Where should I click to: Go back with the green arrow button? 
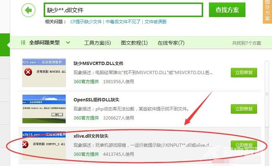pyautogui.click(x=28, y=10)
